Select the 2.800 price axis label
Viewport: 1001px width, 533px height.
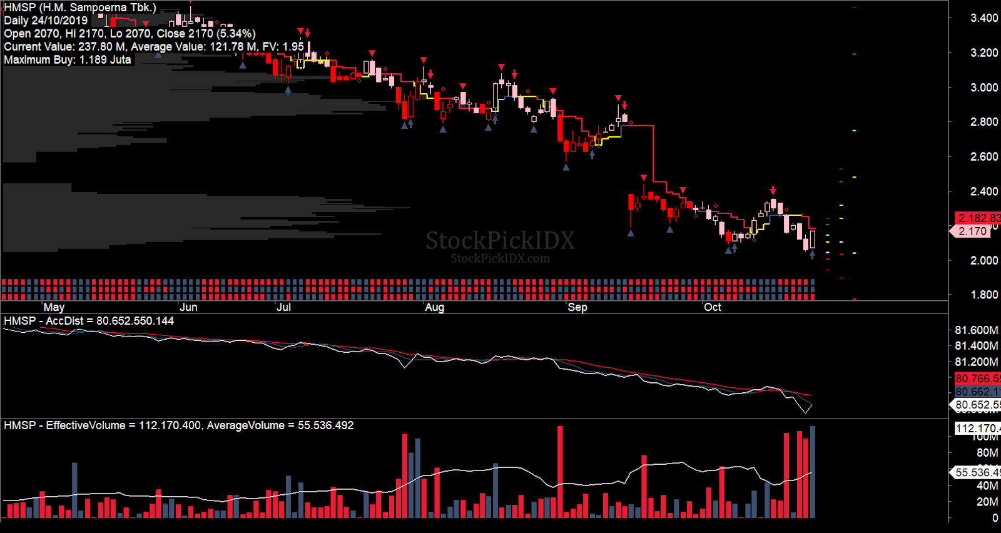[x=983, y=122]
